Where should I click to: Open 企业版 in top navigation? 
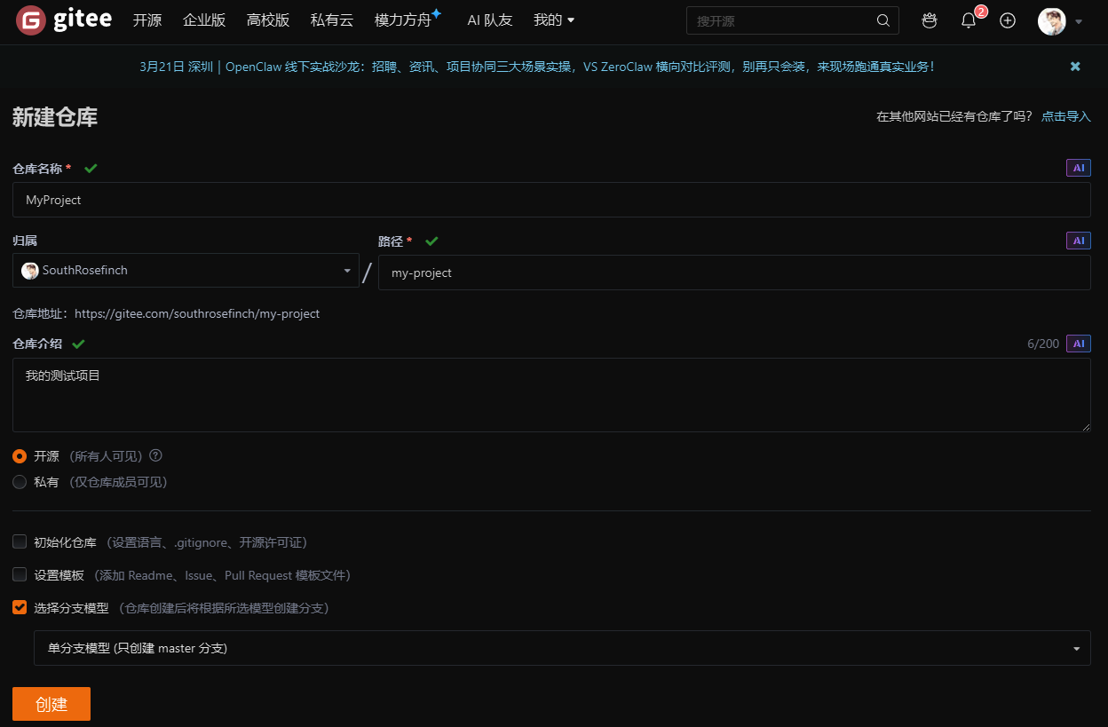tap(204, 20)
